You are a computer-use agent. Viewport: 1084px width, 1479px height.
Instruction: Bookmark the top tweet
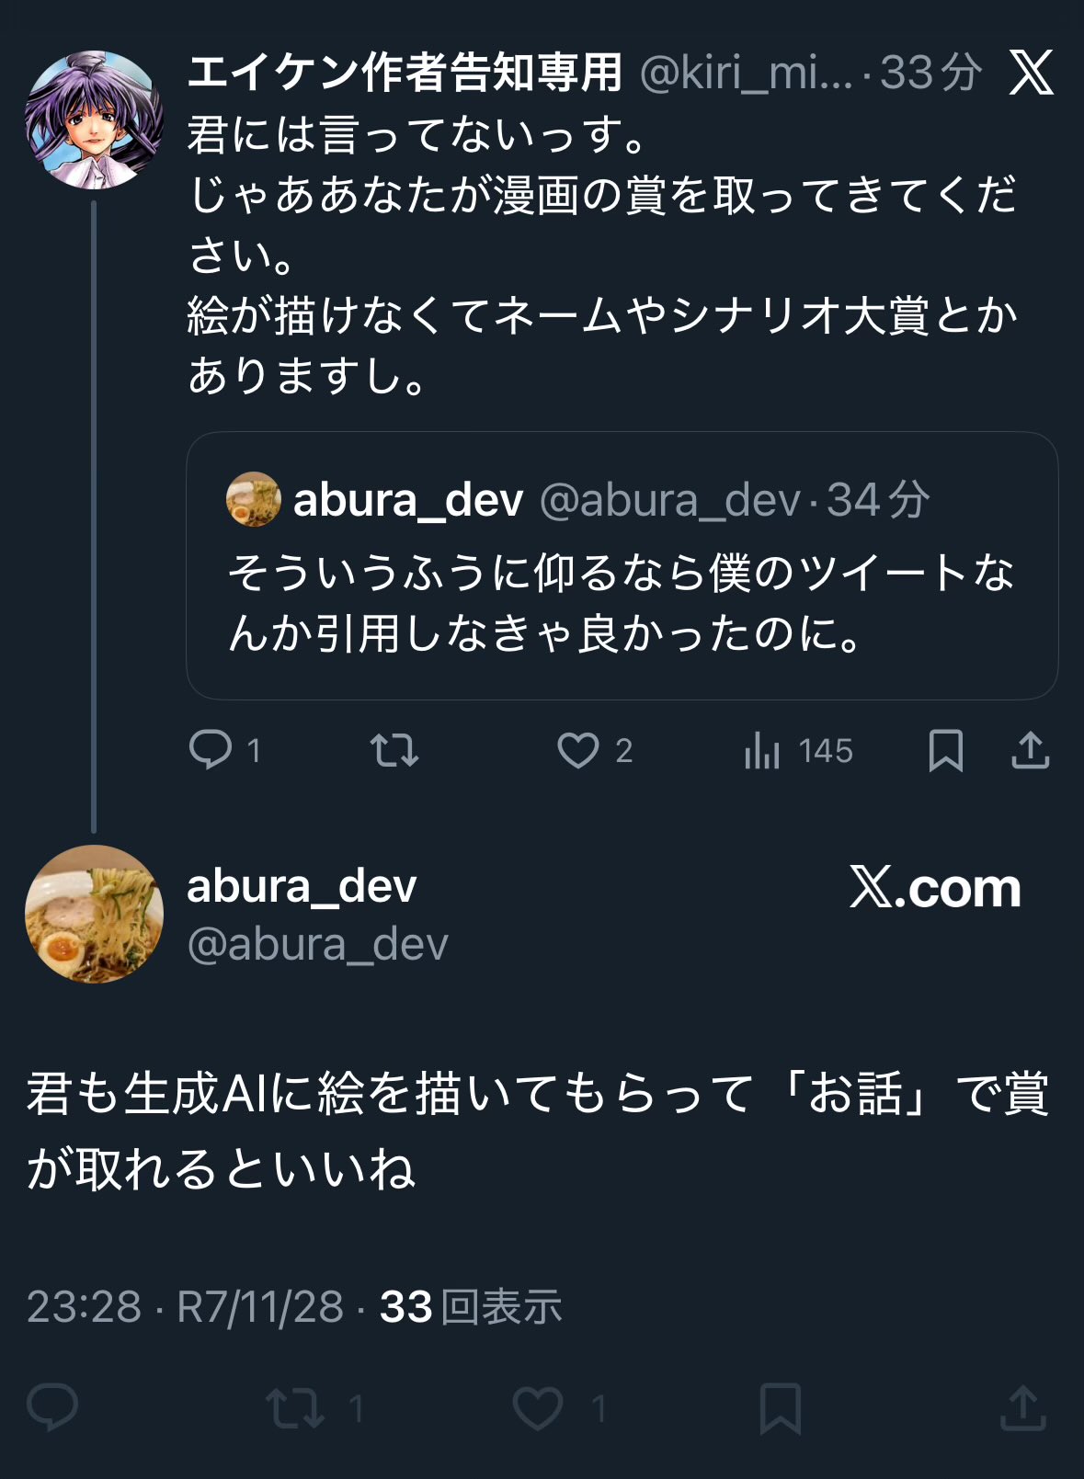click(x=945, y=750)
